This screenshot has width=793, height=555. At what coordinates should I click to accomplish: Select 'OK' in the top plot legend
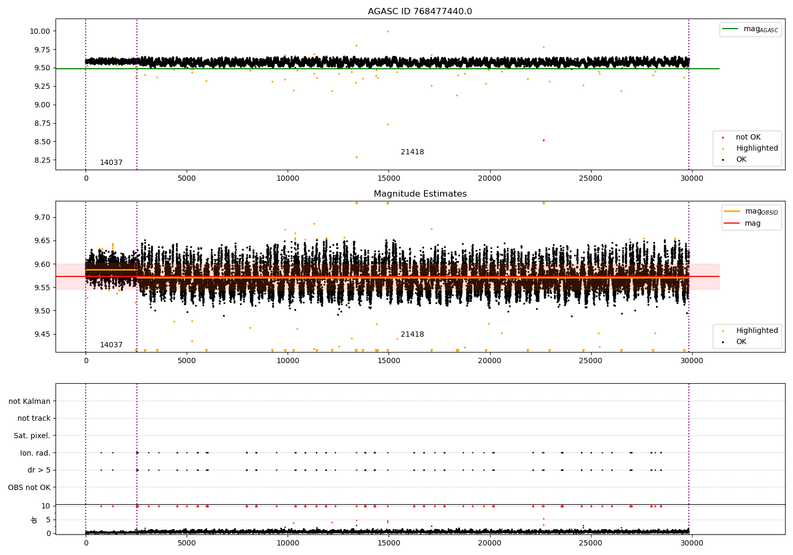[x=734, y=160]
